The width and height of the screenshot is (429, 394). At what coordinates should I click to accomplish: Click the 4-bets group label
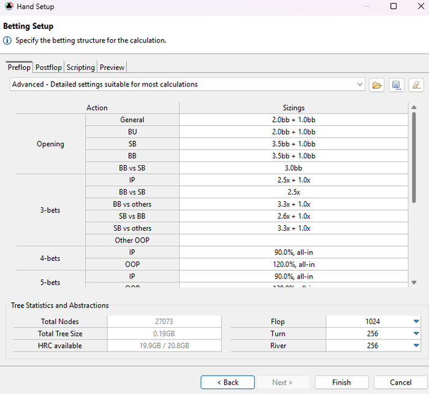tap(50, 258)
